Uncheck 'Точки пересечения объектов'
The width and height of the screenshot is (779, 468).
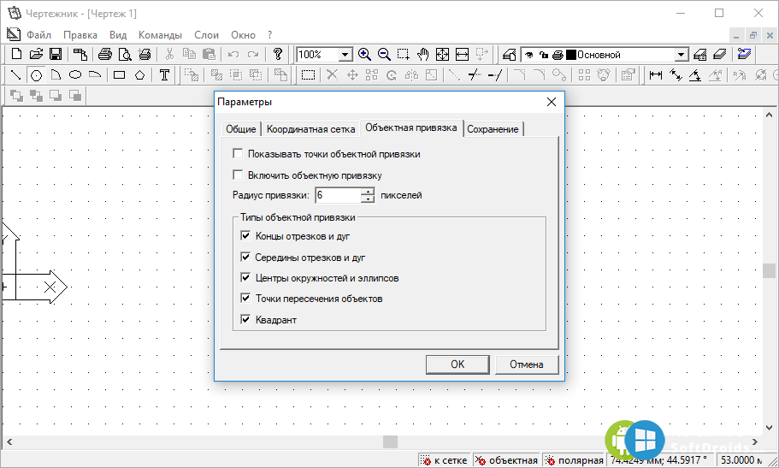pos(245,298)
